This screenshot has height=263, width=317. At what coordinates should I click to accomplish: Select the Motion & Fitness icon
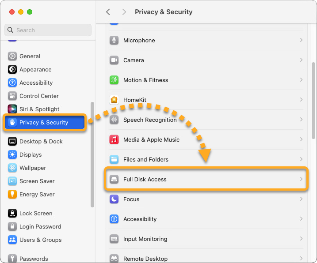click(x=115, y=80)
